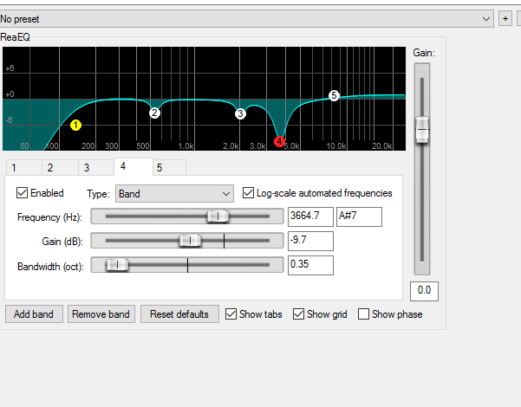
Task: Click the ReaEQ group label
Action: click(x=15, y=37)
